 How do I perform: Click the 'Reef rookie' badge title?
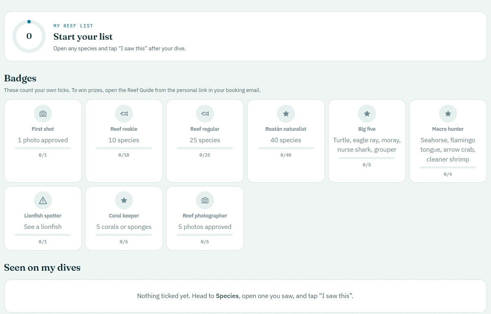[124, 129]
